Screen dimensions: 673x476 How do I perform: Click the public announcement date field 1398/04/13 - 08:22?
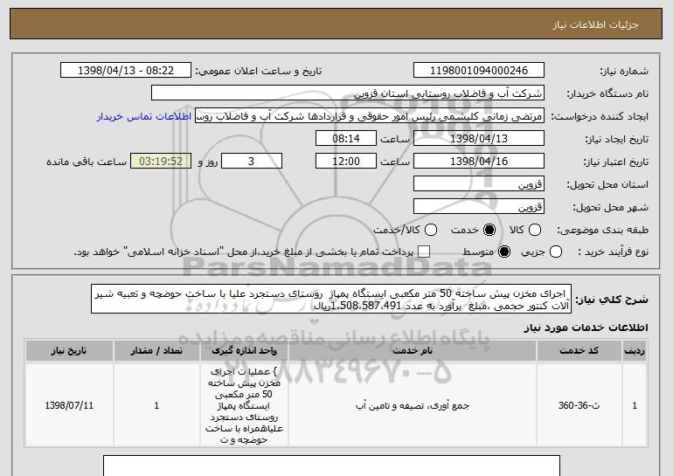coord(126,71)
